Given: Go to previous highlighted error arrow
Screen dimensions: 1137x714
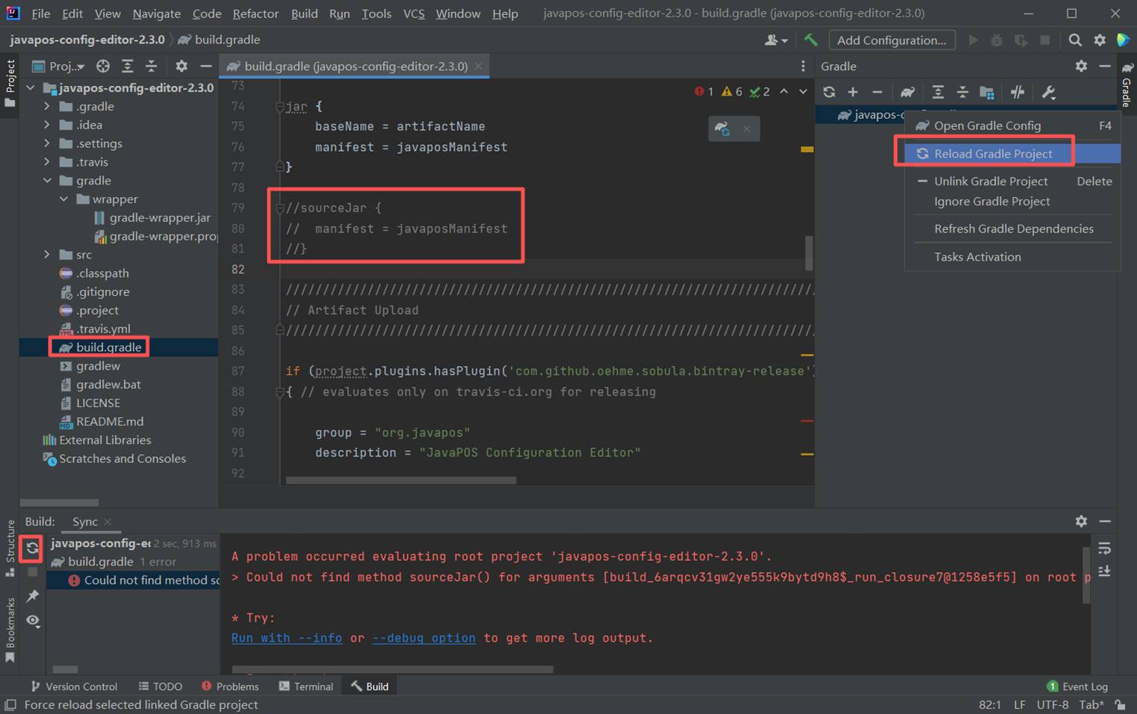Looking at the screenshot, I should click(784, 91).
